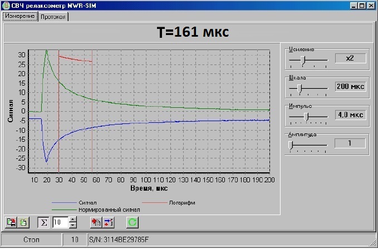Image resolution: width=378 pixels, height=249 pixels.
Task: Click the add-to-protocol icon with red arrow
Action: [96, 222]
